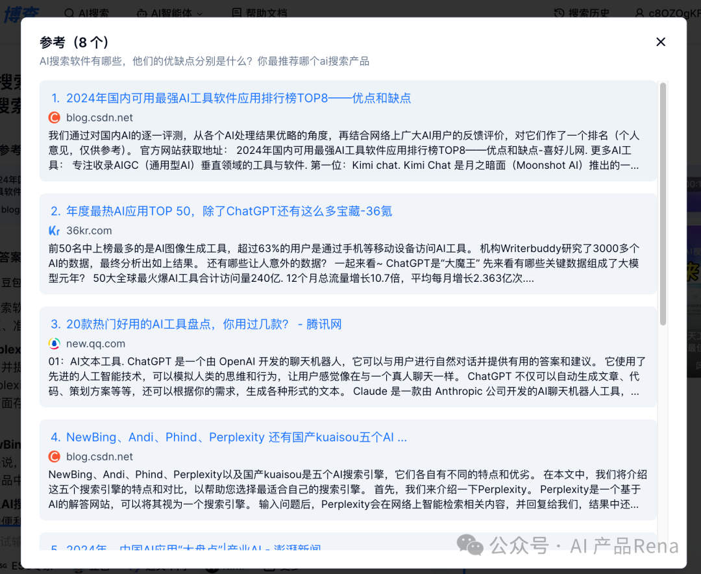Image resolution: width=701 pixels, height=574 pixels.
Task: Click the 36kr favicon under result 2
Action: [x=55, y=231]
